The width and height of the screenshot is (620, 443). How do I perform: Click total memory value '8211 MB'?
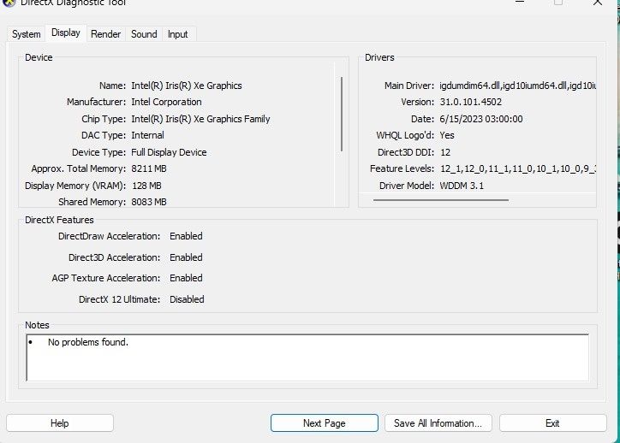click(149, 168)
